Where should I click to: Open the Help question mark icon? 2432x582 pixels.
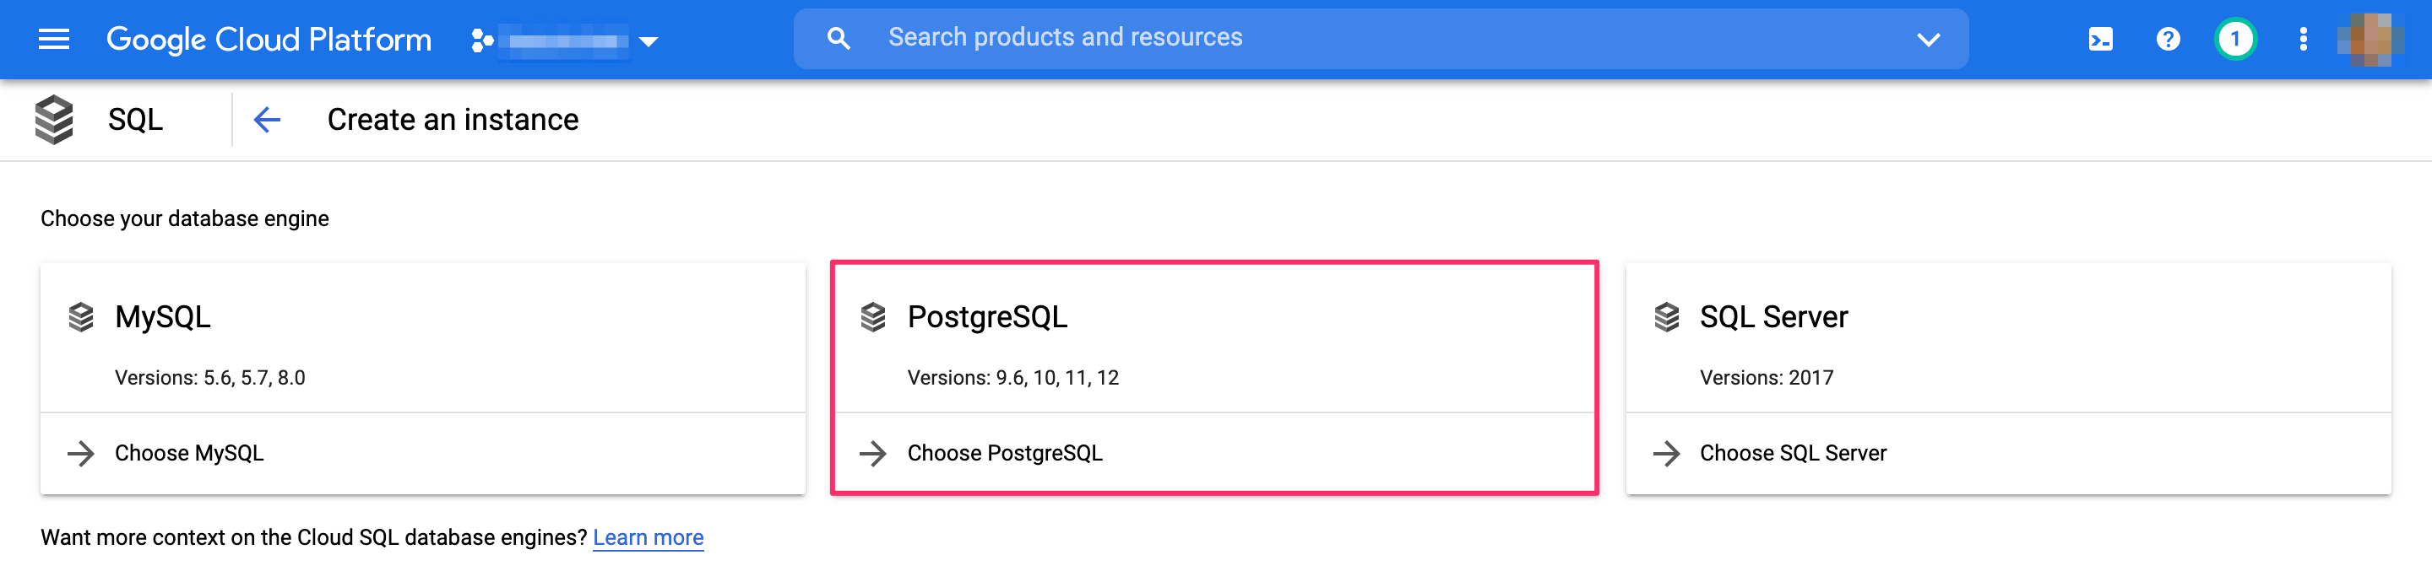point(2168,40)
